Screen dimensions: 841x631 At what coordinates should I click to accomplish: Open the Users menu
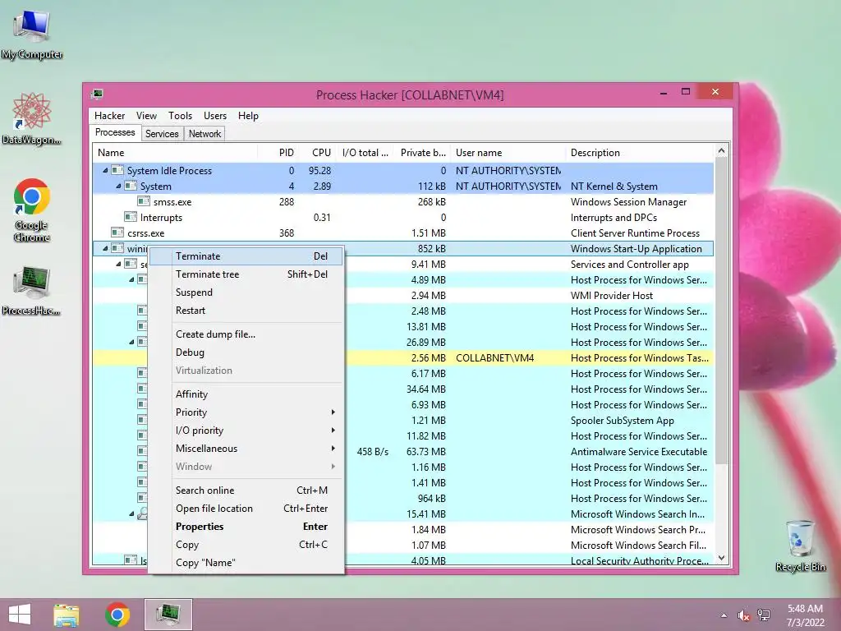click(x=215, y=115)
